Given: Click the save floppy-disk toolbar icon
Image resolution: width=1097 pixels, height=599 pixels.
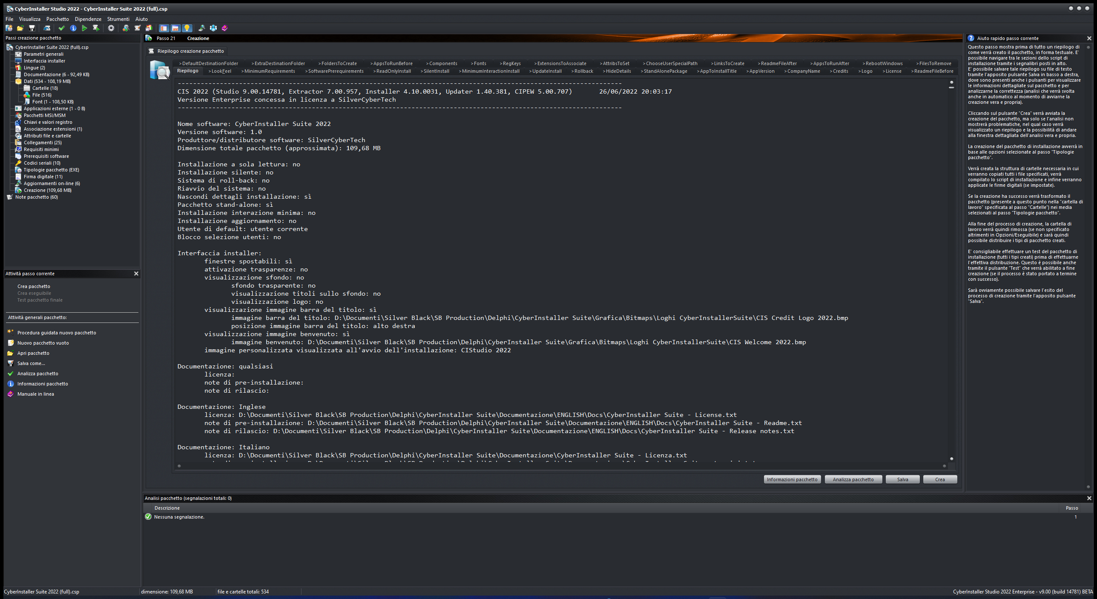Looking at the screenshot, I should click(32, 28).
